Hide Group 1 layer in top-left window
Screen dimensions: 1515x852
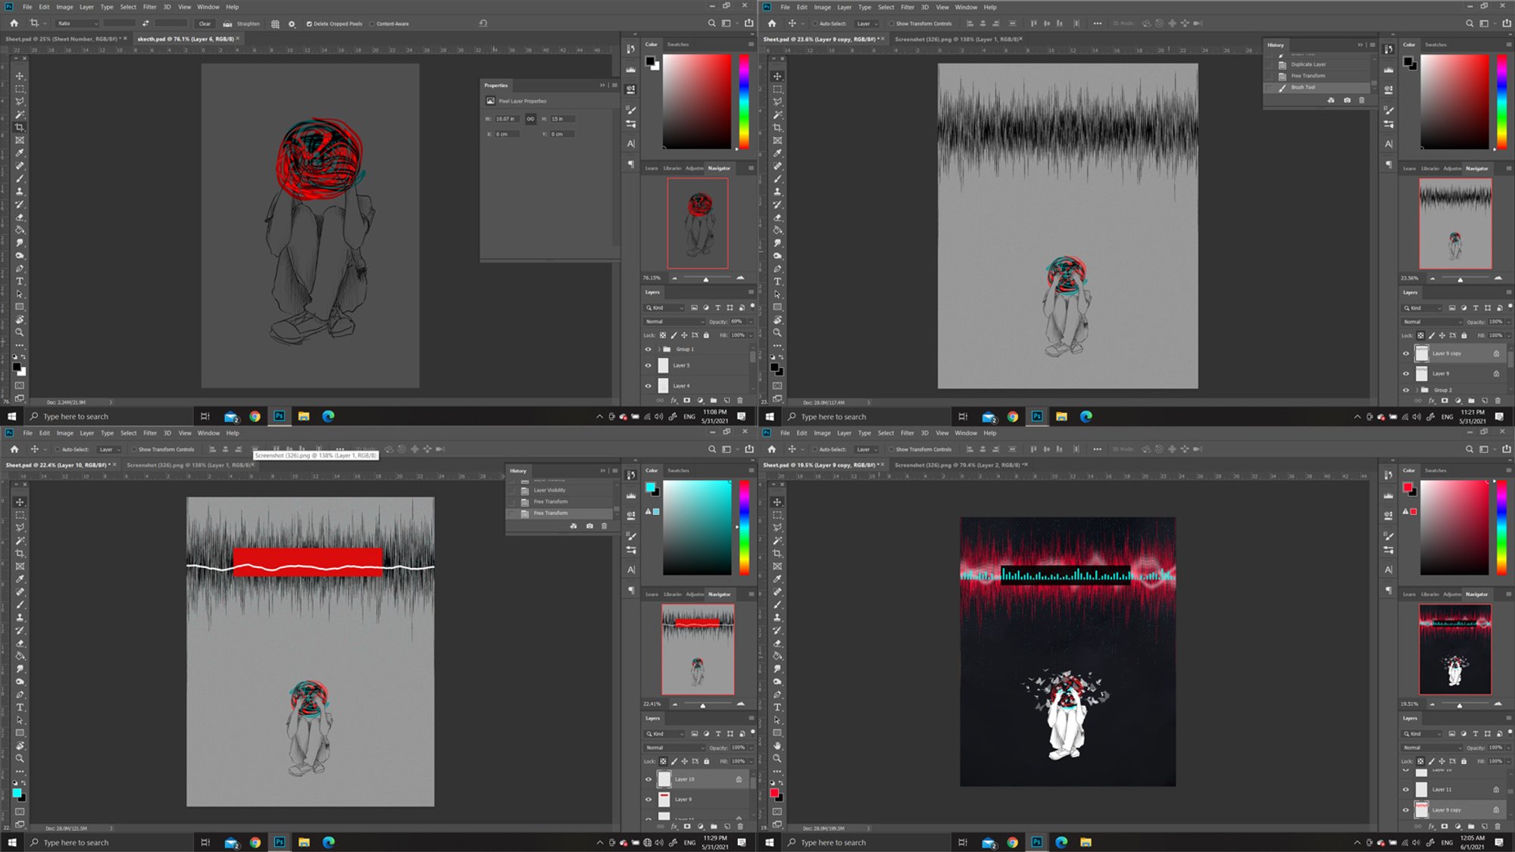click(648, 349)
